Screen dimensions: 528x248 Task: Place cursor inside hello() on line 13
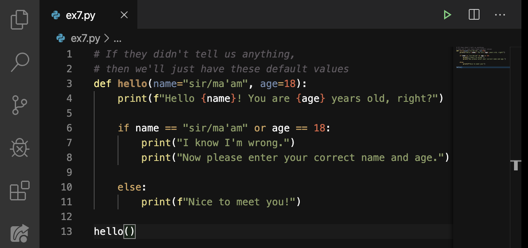[x=130, y=231]
